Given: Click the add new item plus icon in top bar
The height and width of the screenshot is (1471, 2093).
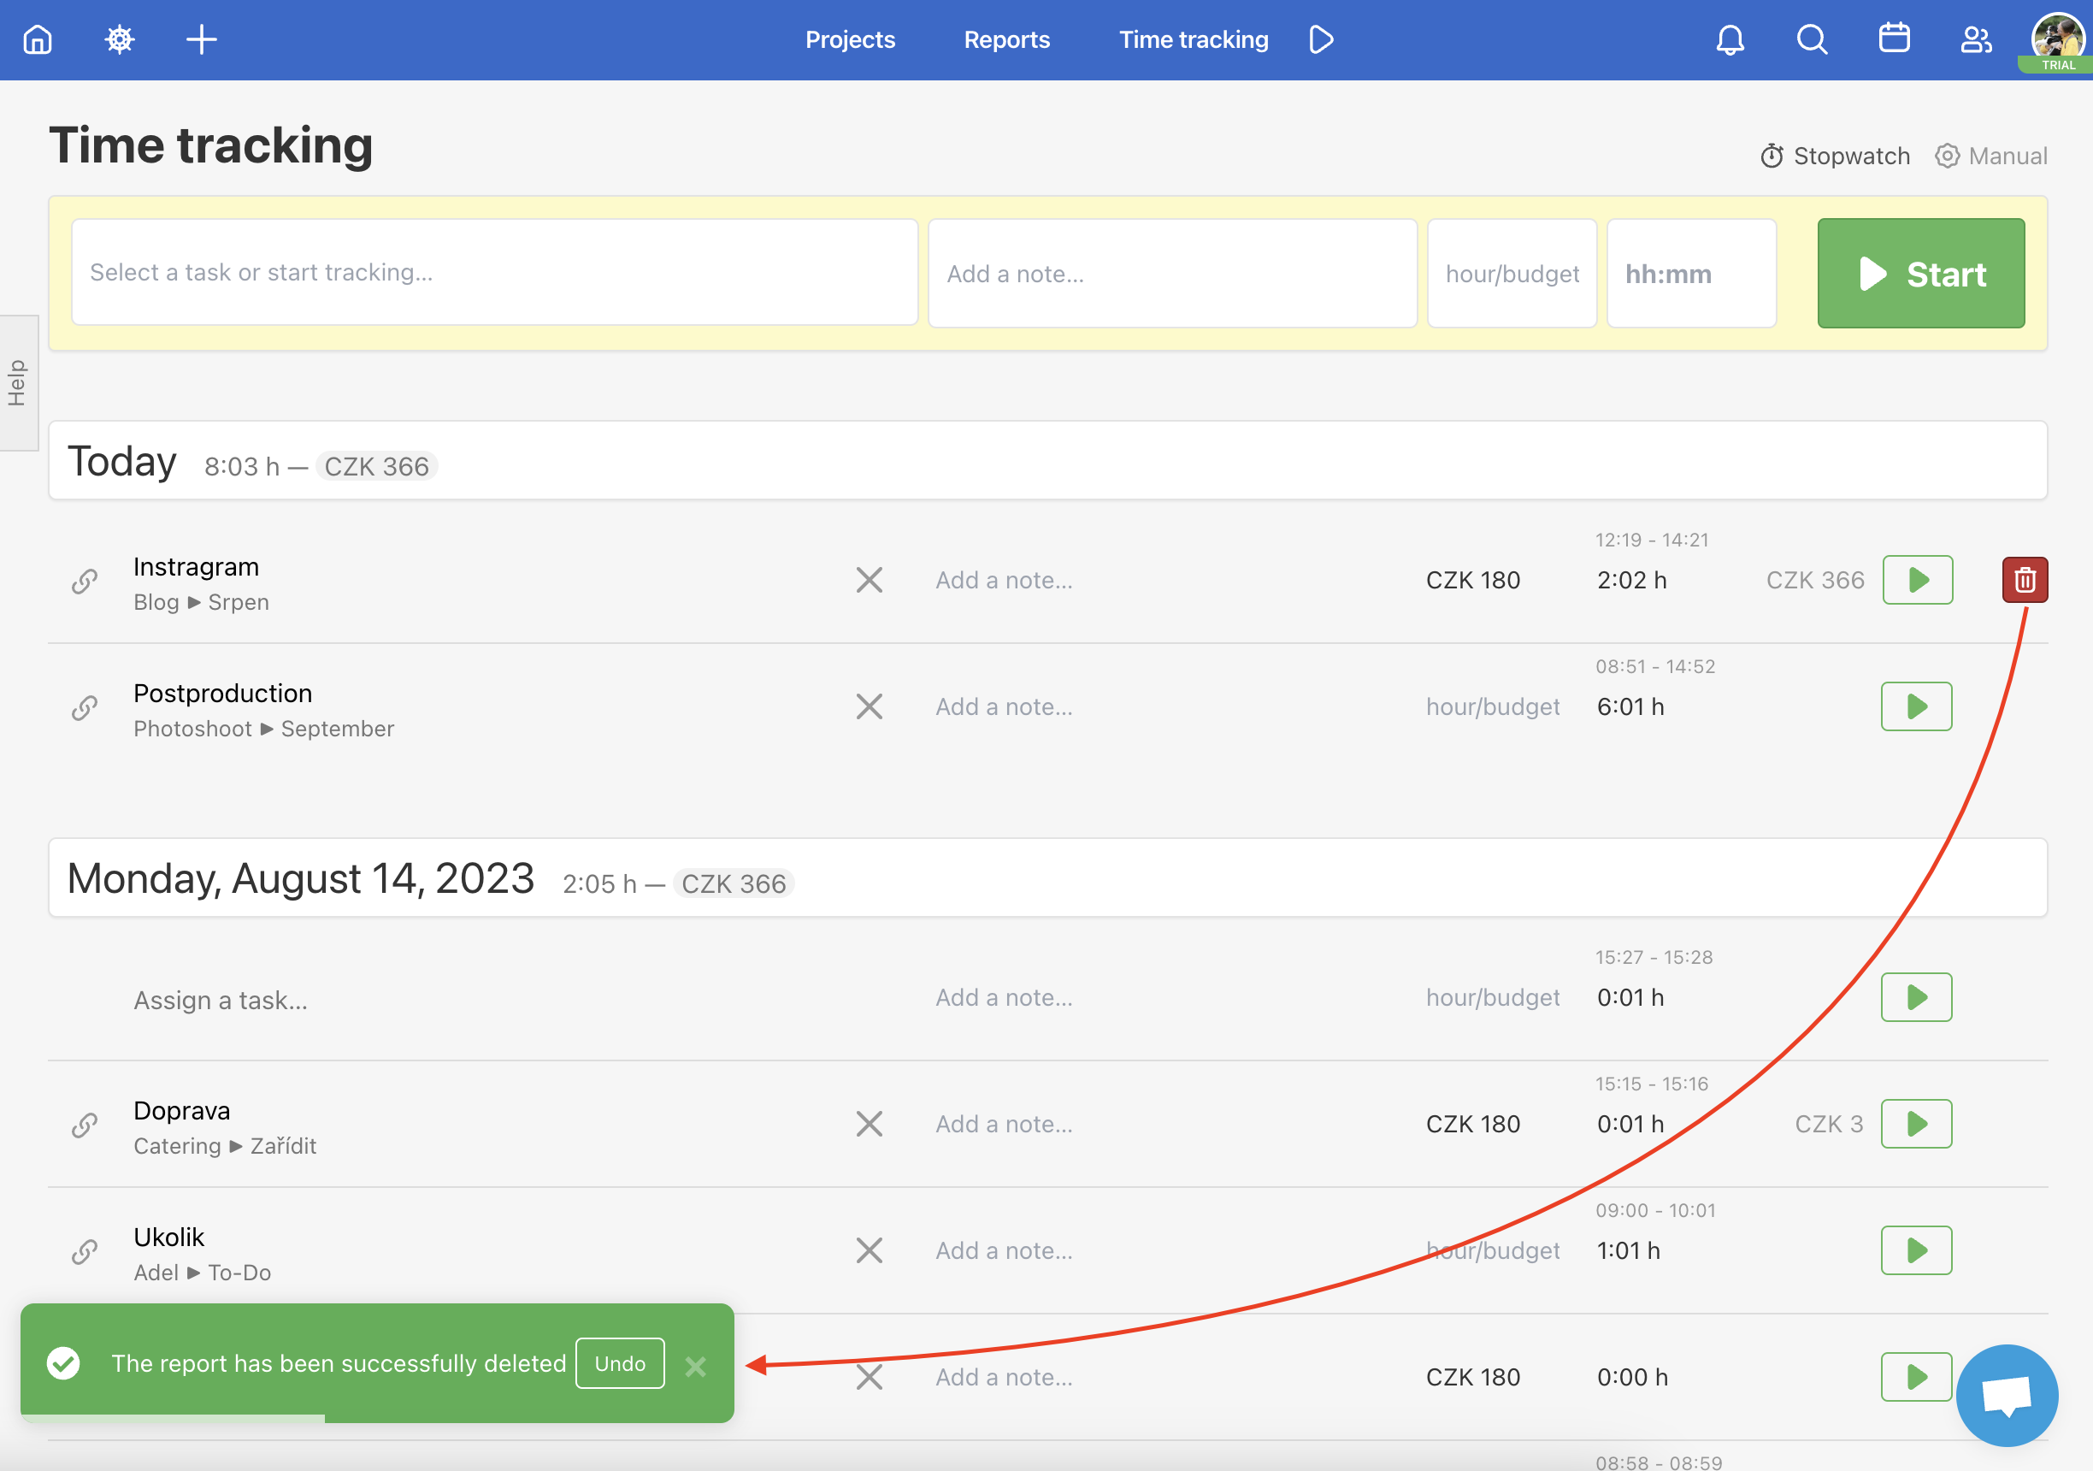Looking at the screenshot, I should coord(201,40).
